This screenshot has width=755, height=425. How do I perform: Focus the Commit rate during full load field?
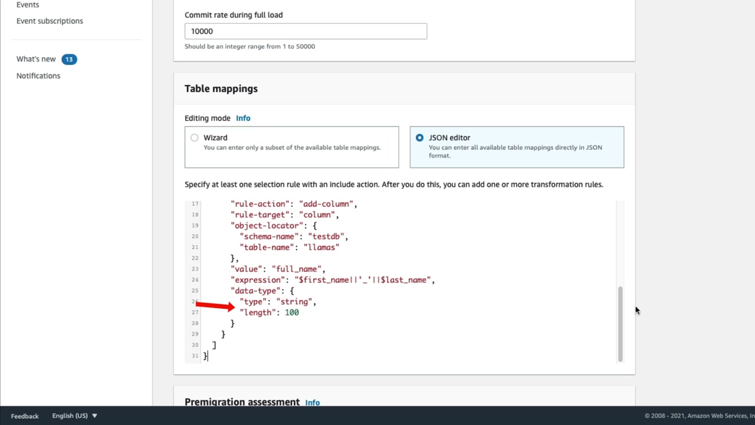tap(306, 31)
